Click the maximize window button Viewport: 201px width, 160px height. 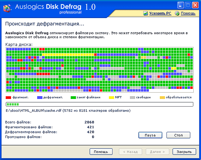(188, 5)
